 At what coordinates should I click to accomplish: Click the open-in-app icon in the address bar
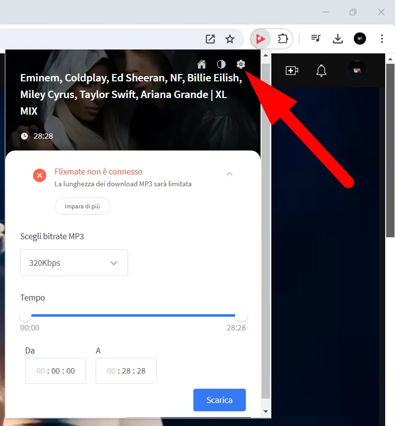pos(210,39)
